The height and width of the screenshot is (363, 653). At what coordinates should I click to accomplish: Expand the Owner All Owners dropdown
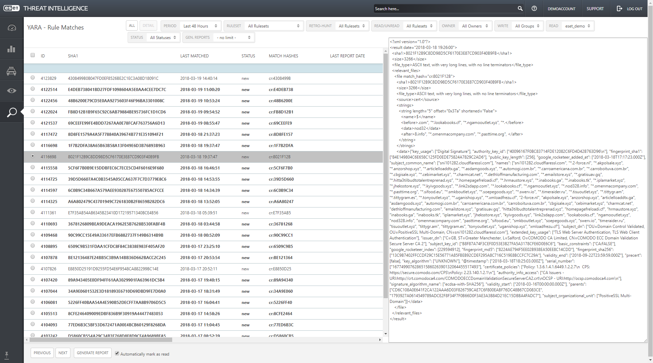[x=475, y=26]
